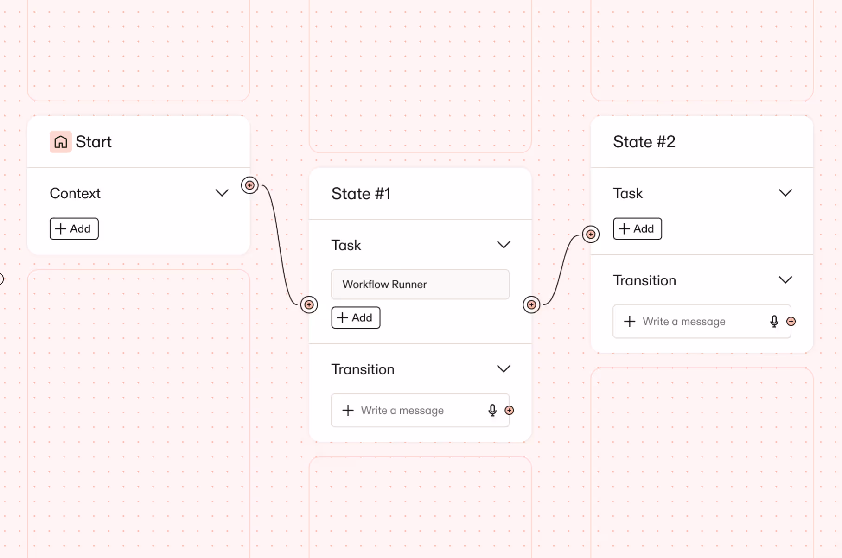The image size is (842, 558).
Task: Click plus icon in State #2 message box
Action: (x=630, y=321)
